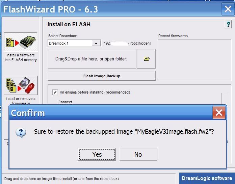235x184 pixels.
Task: Click the Drag&Drop a file here area
Action: pos(92,59)
